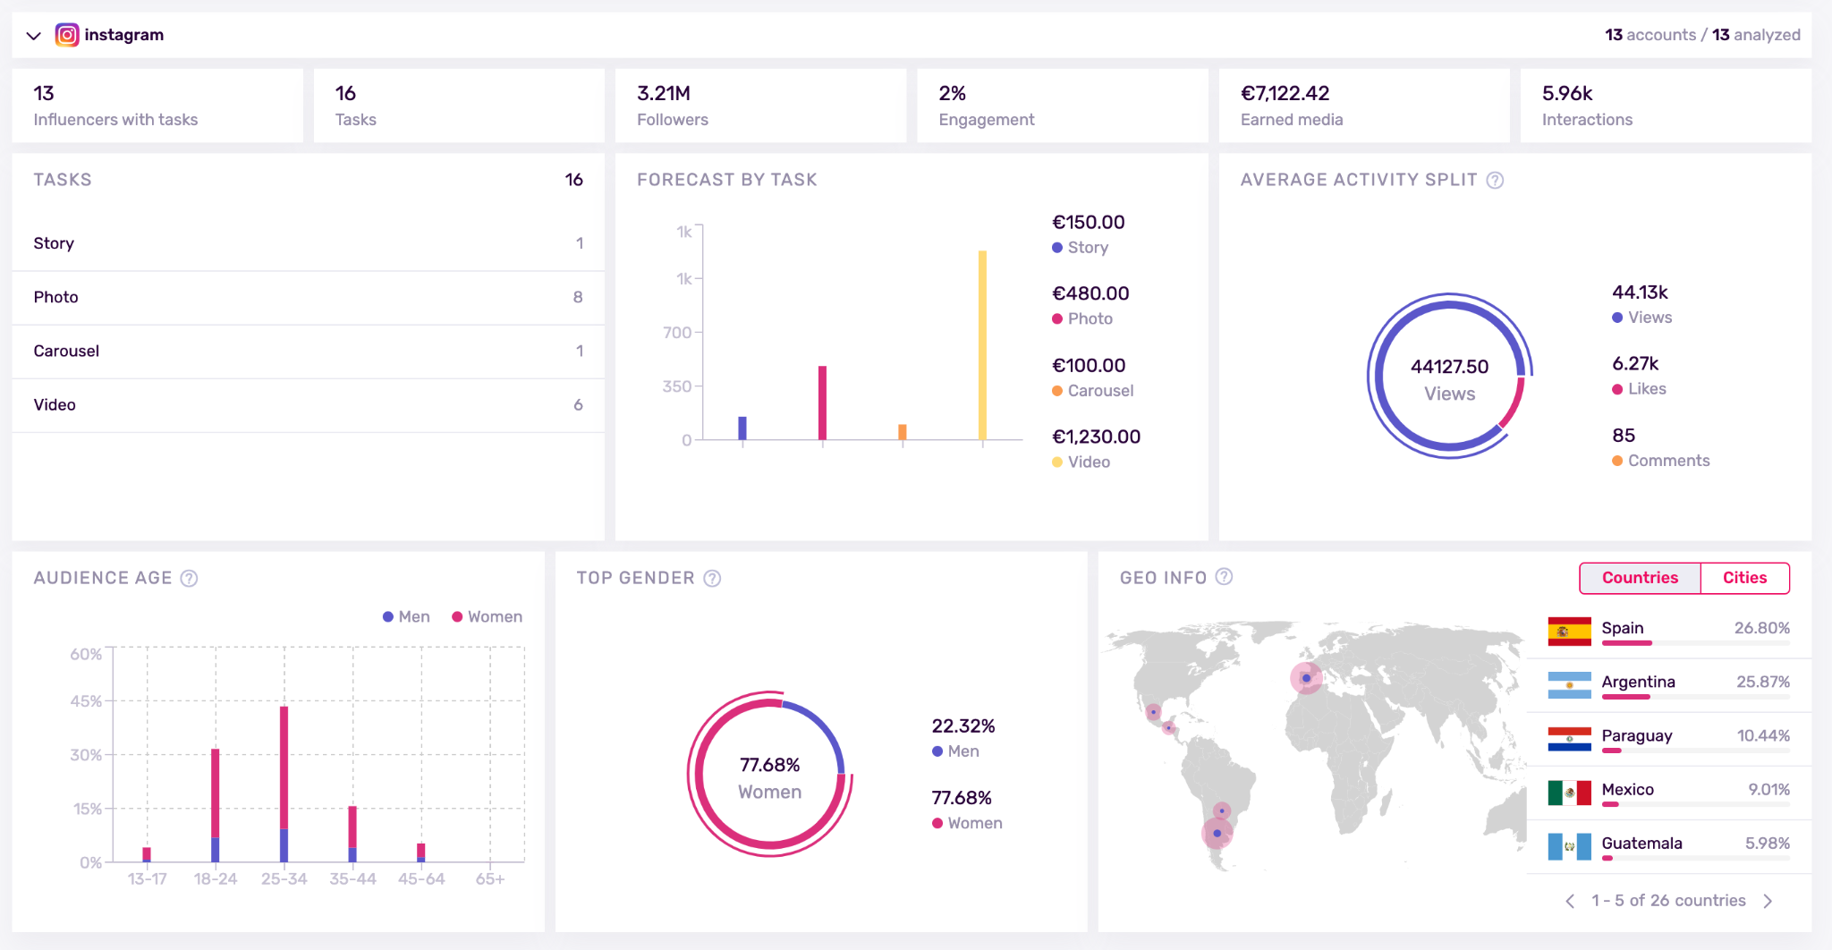
Task: Click the Spain flag icon
Action: click(x=1569, y=631)
